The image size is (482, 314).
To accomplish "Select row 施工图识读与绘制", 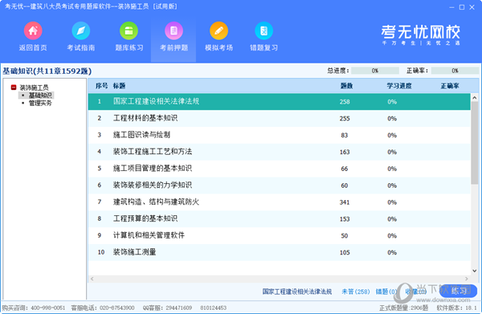I will (x=279, y=135).
